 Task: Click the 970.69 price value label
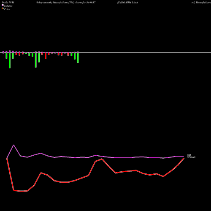191,157
